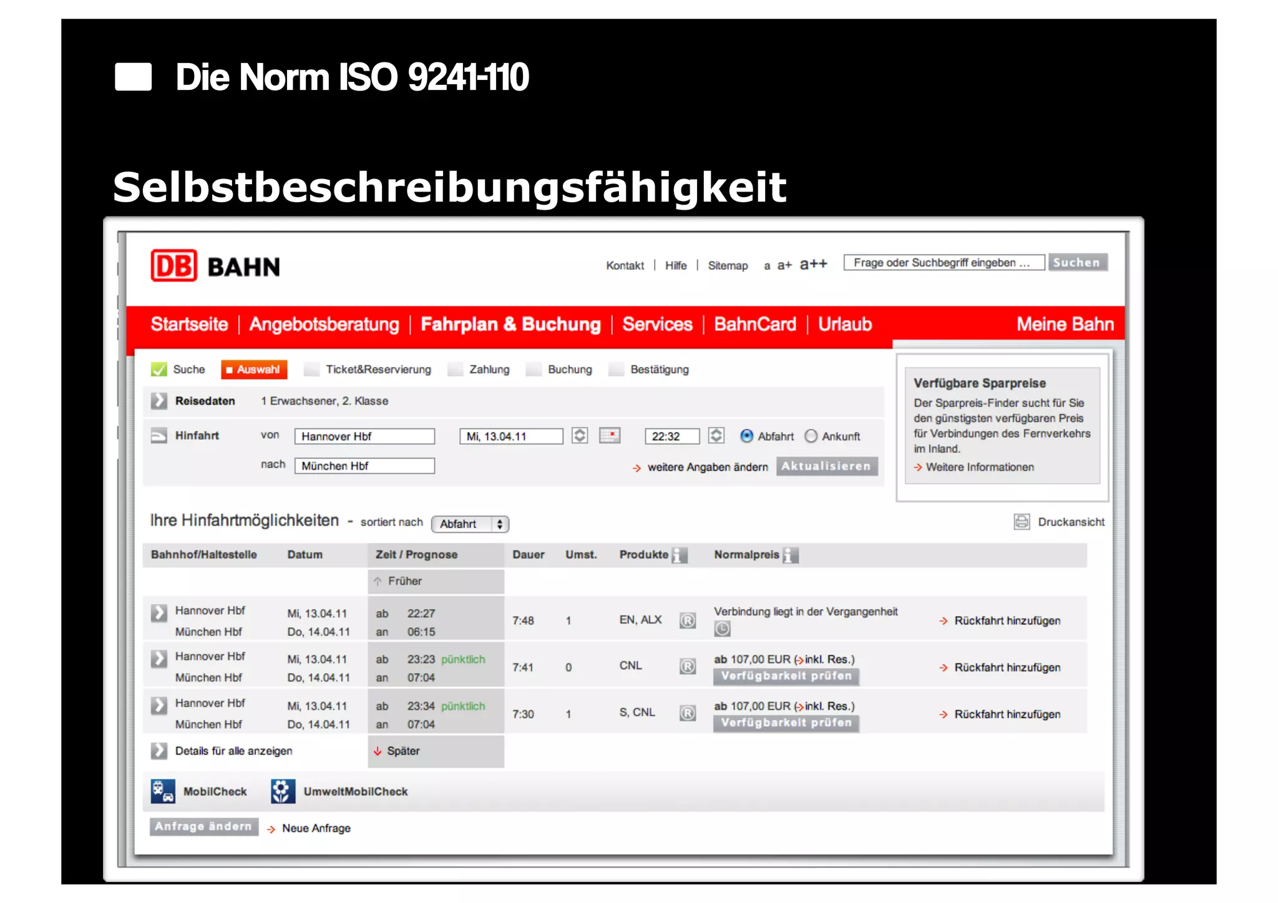This screenshot has height=903, width=1278.
Task: Open the UmweltMobilCheck flower icon
Action: (283, 791)
